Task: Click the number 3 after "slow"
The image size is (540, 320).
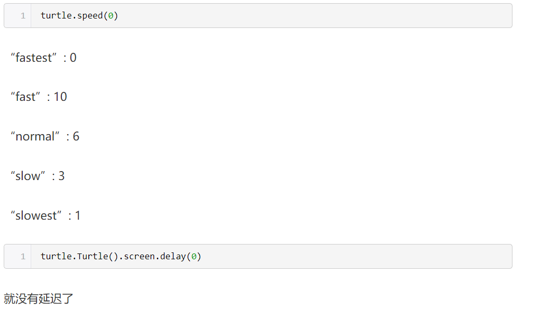Action: 61,176
